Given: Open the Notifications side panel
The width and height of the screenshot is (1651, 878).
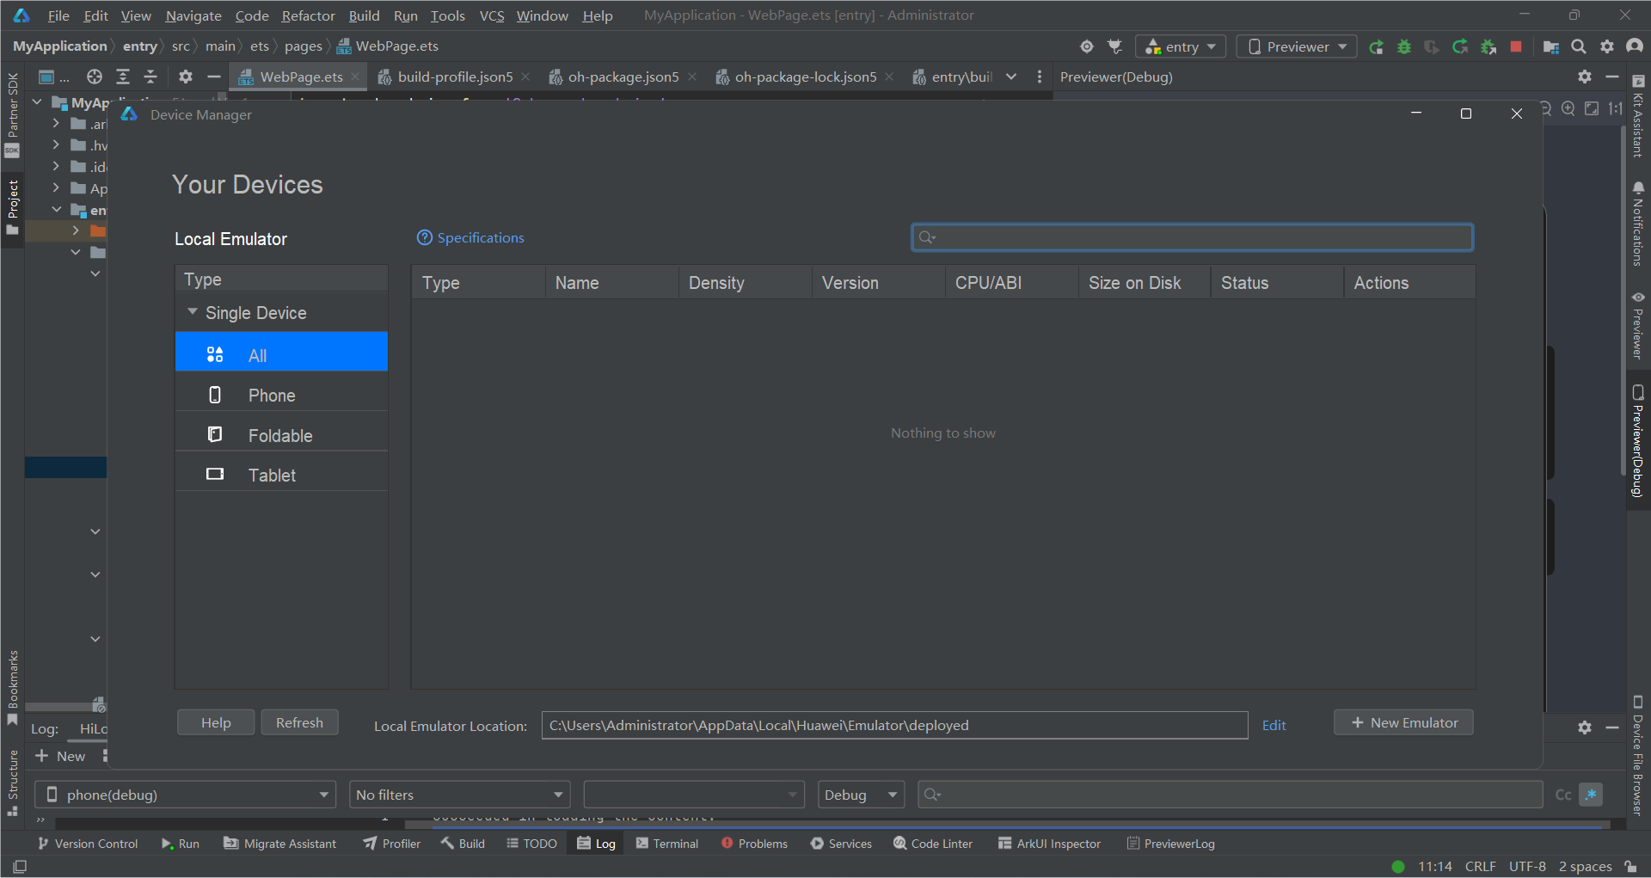Looking at the screenshot, I should pos(1637,224).
